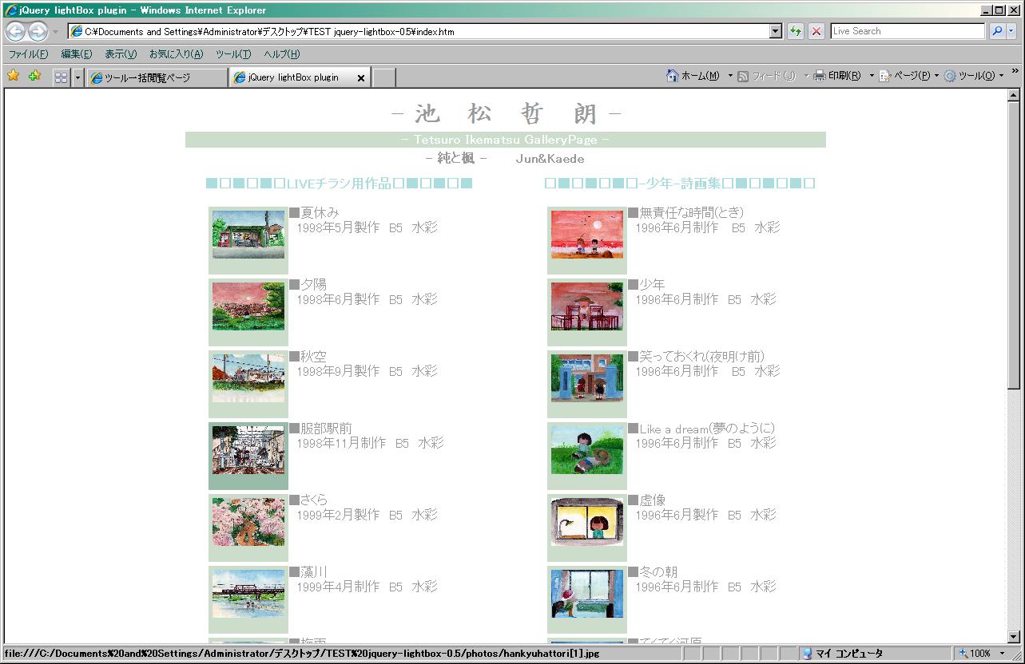This screenshot has width=1025, height=664.
Task: Open the 表示(V) menu
Action: pyautogui.click(x=121, y=54)
